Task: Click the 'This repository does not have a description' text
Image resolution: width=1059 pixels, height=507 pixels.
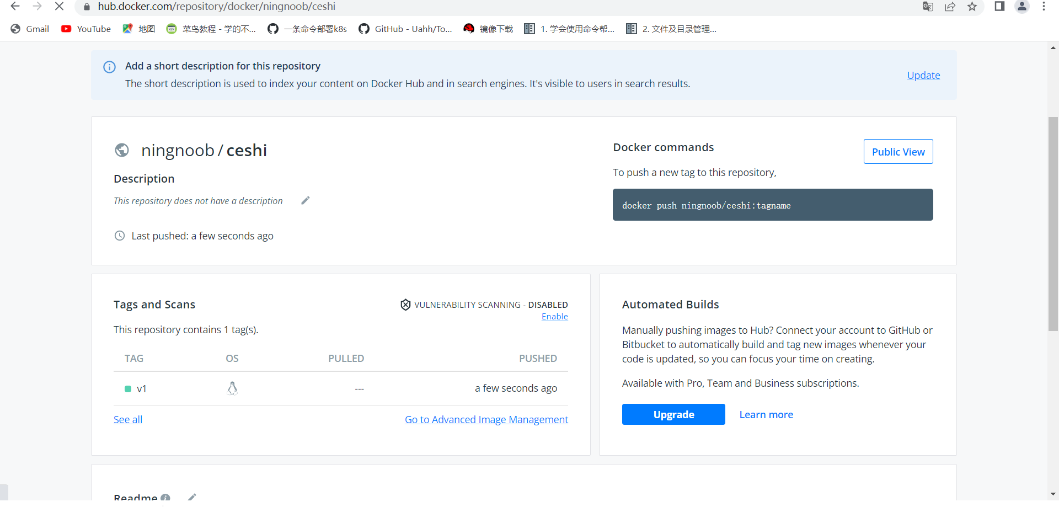Action: coord(198,201)
